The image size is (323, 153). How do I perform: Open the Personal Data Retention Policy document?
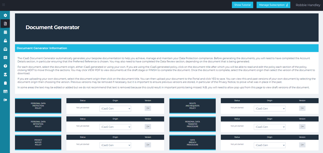pos(38,124)
